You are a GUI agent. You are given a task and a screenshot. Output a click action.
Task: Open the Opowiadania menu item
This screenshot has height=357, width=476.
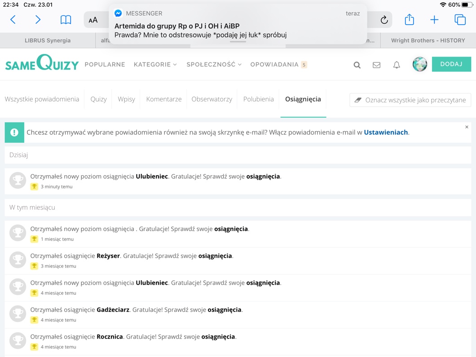(274, 65)
